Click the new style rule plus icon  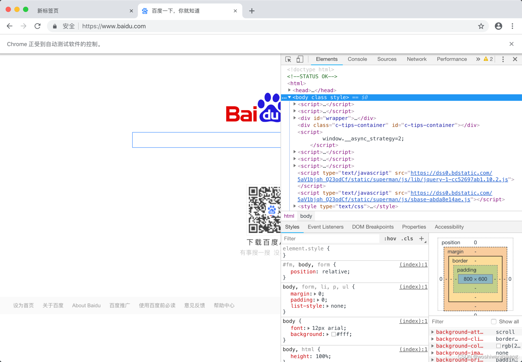pos(421,238)
